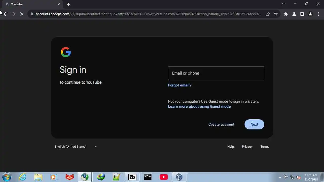Go back to previous page
This screenshot has height=182, width=324.
[6, 14]
